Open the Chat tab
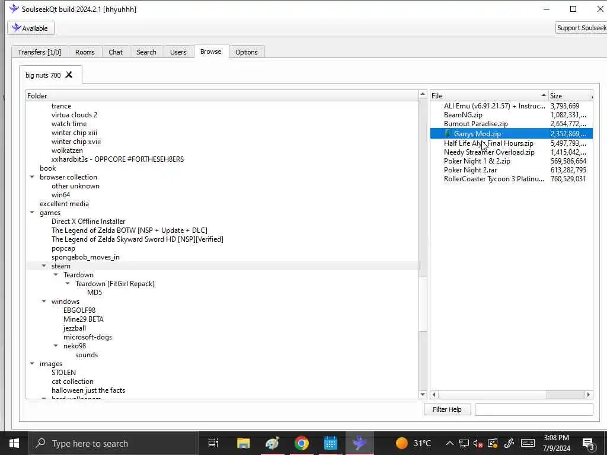This screenshot has width=607, height=455. 116,52
